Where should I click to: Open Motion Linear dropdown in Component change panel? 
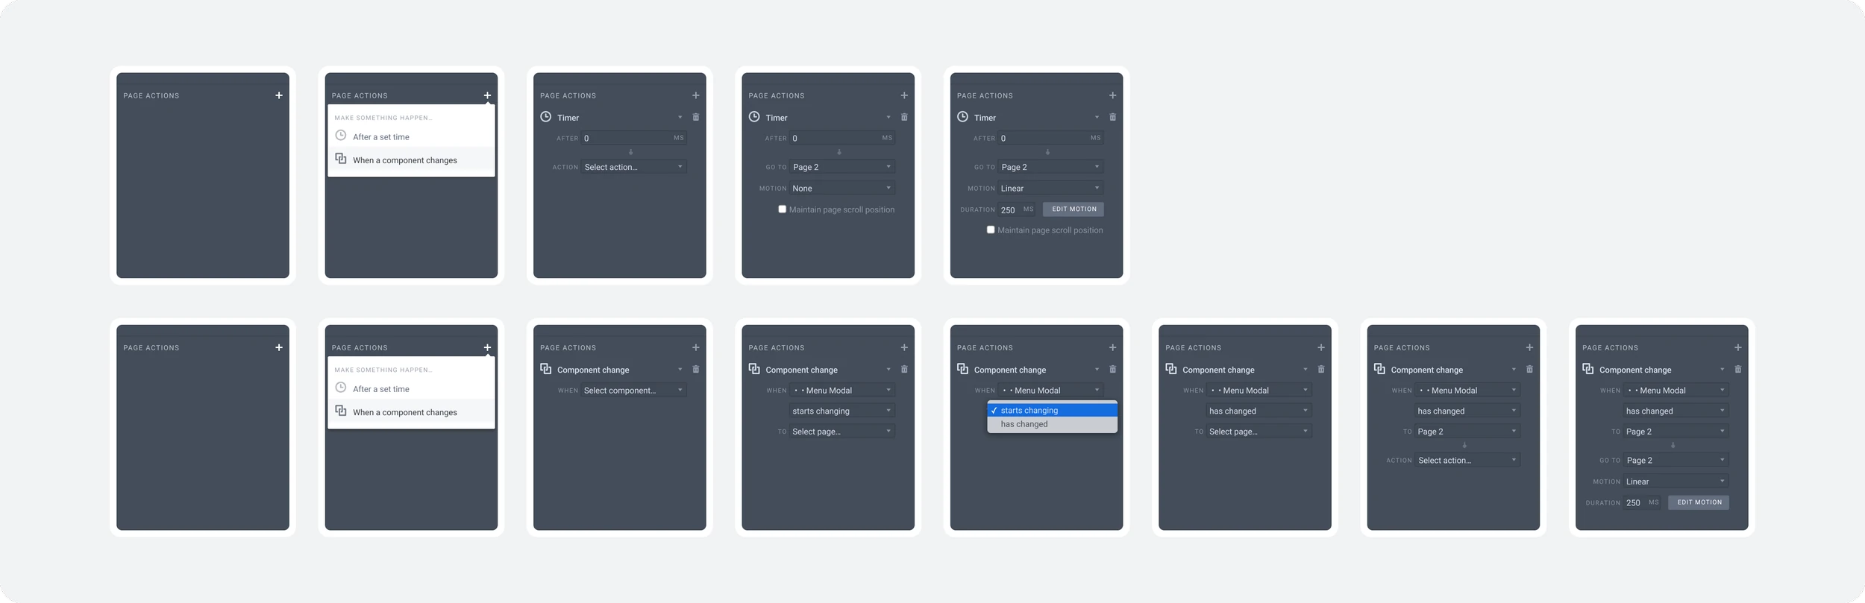pos(1676,481)
